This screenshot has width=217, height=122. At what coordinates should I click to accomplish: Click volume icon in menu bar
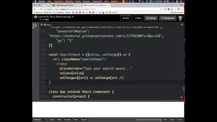click(x=143, y=1)
